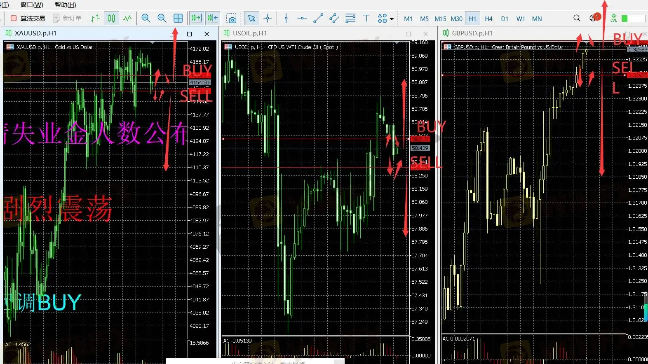Viewport: 648px width, 364px height.
Task: Switch timeframe to D1
Action: 505,19
